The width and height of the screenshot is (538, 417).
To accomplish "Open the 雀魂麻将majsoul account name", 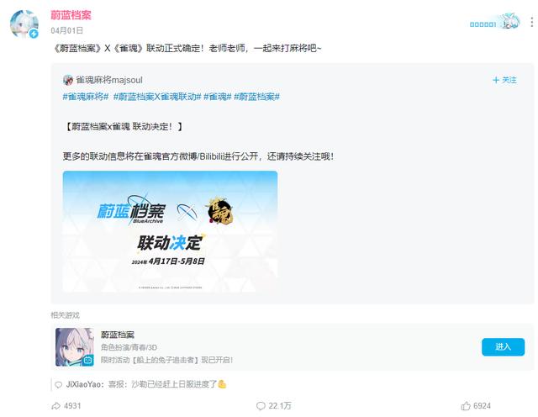I will [x=109, y=80].
